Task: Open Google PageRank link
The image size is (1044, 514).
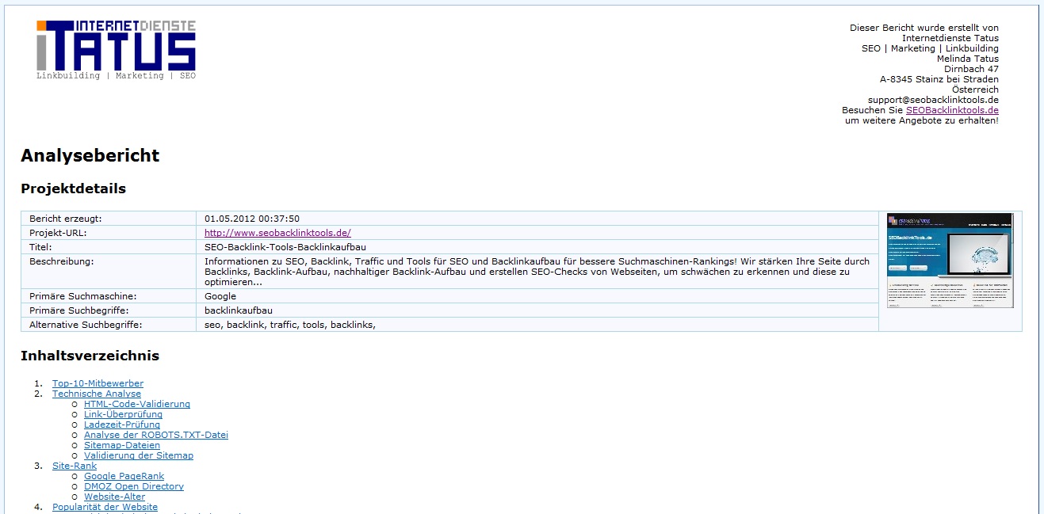Action: [x=124, y=476]
